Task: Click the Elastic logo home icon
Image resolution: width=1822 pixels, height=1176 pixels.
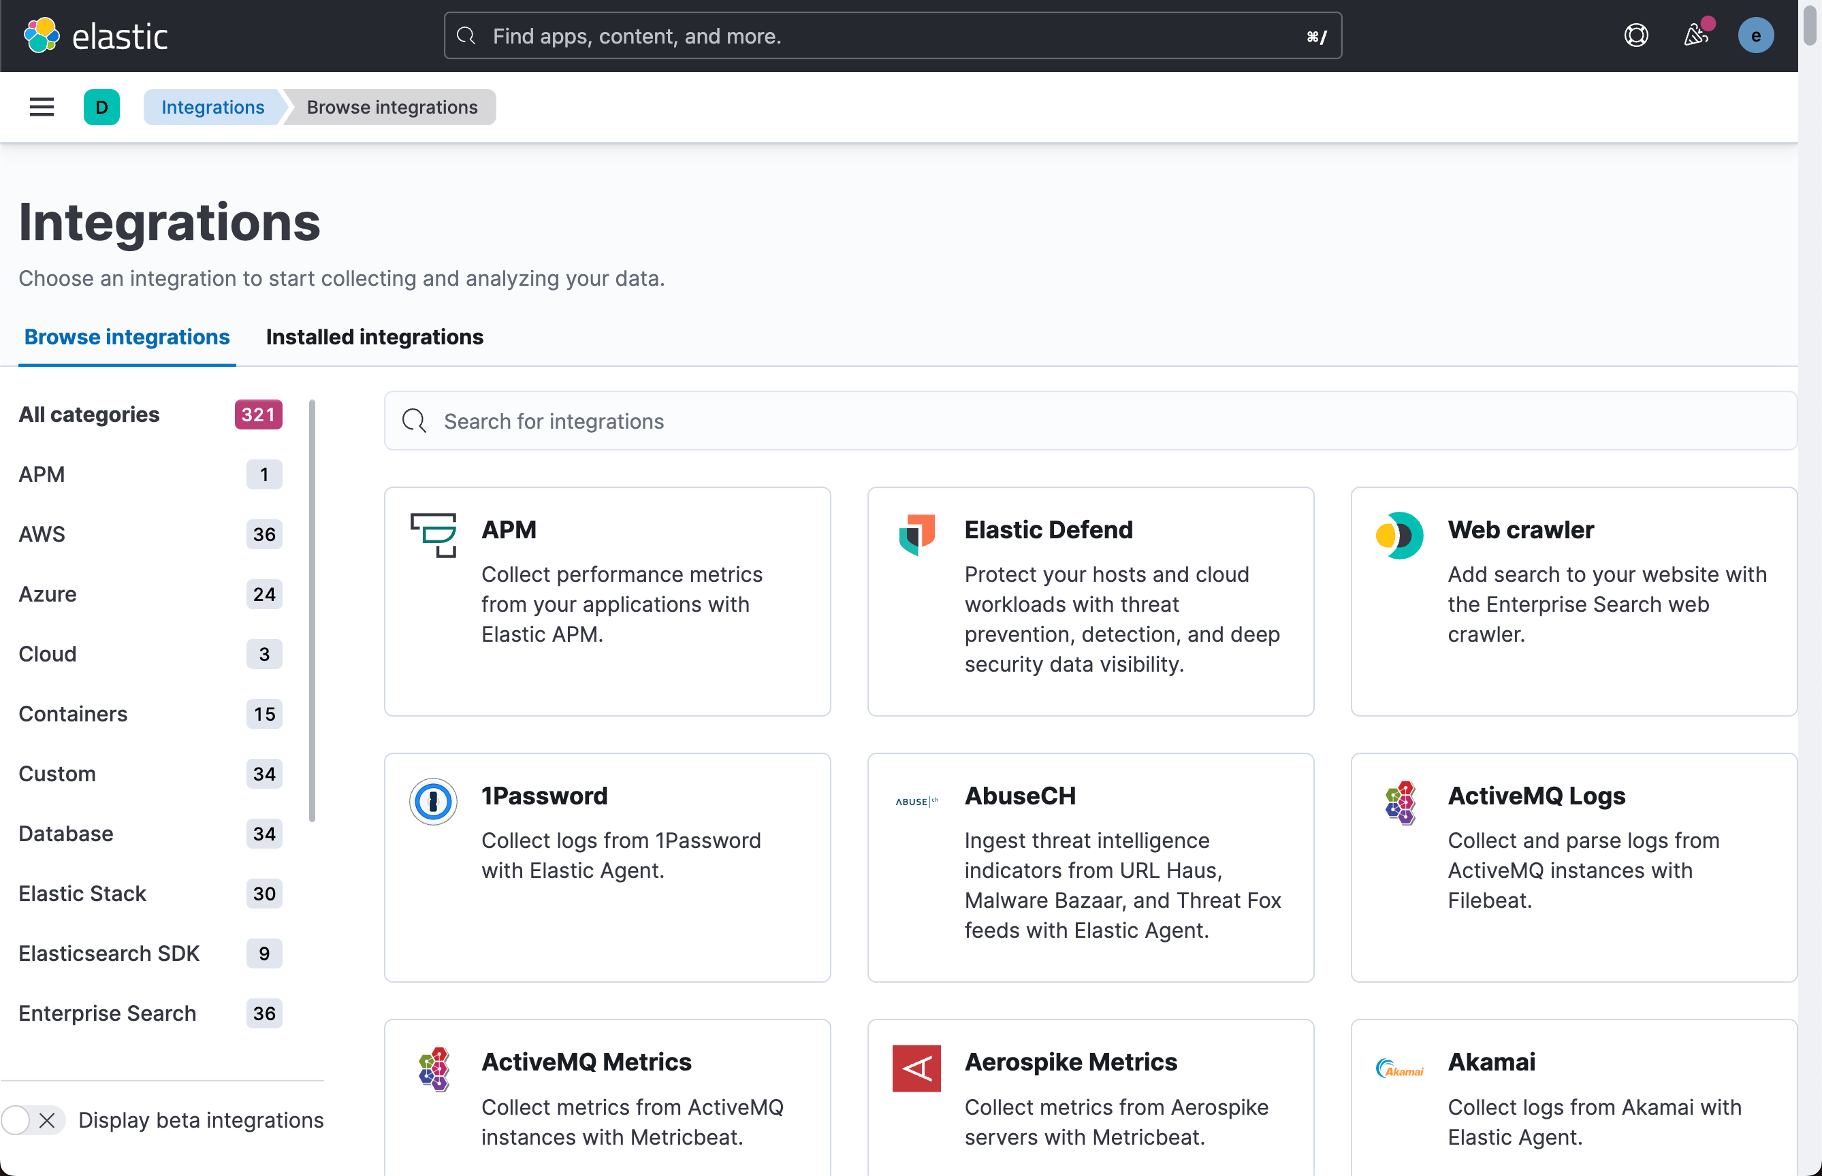Action: click(42, 35)
